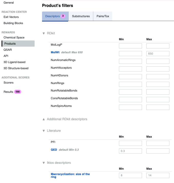Collapse the RDkit section
174x183 pixels.
point(44,33)
